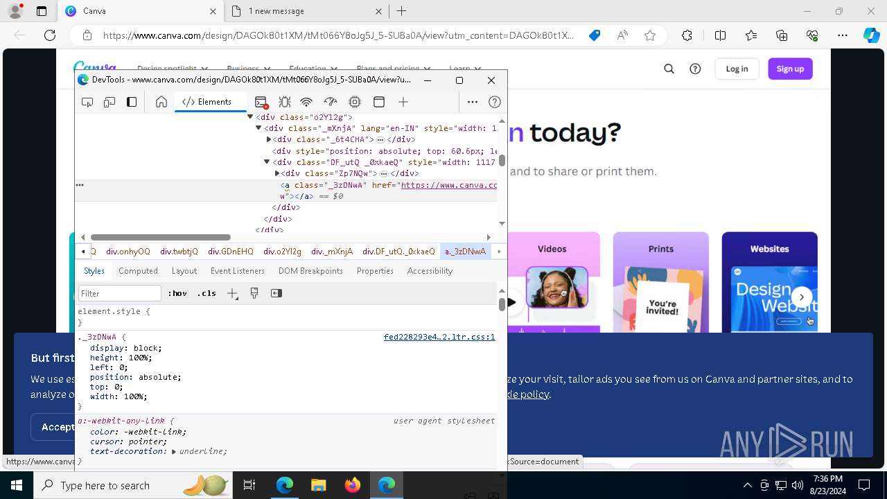Add more tools with plus button
Screen dimensions: 887x499
[403, 102]
